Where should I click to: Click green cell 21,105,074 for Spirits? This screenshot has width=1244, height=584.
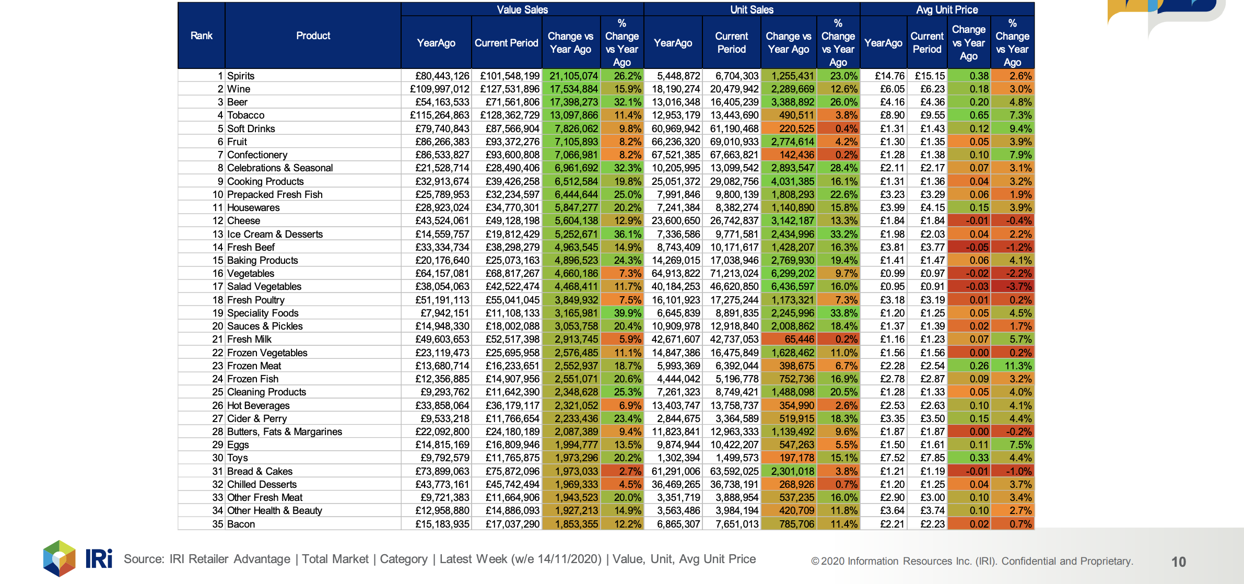point(571,76)
